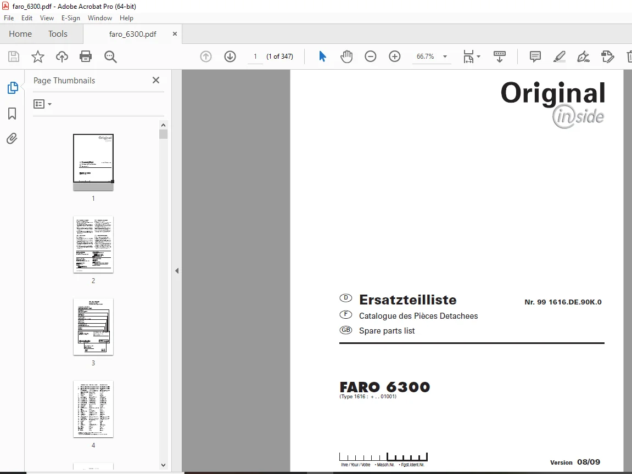Open the File menu
The height and width of the screenshot is (474, 632).
point(9,18)
